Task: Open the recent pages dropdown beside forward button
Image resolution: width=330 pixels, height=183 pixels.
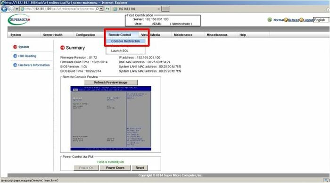Action: click(17, 9)
